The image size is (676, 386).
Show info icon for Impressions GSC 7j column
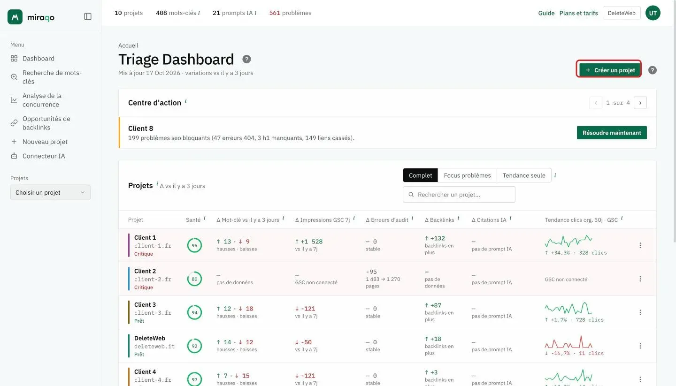click(354, 218)
